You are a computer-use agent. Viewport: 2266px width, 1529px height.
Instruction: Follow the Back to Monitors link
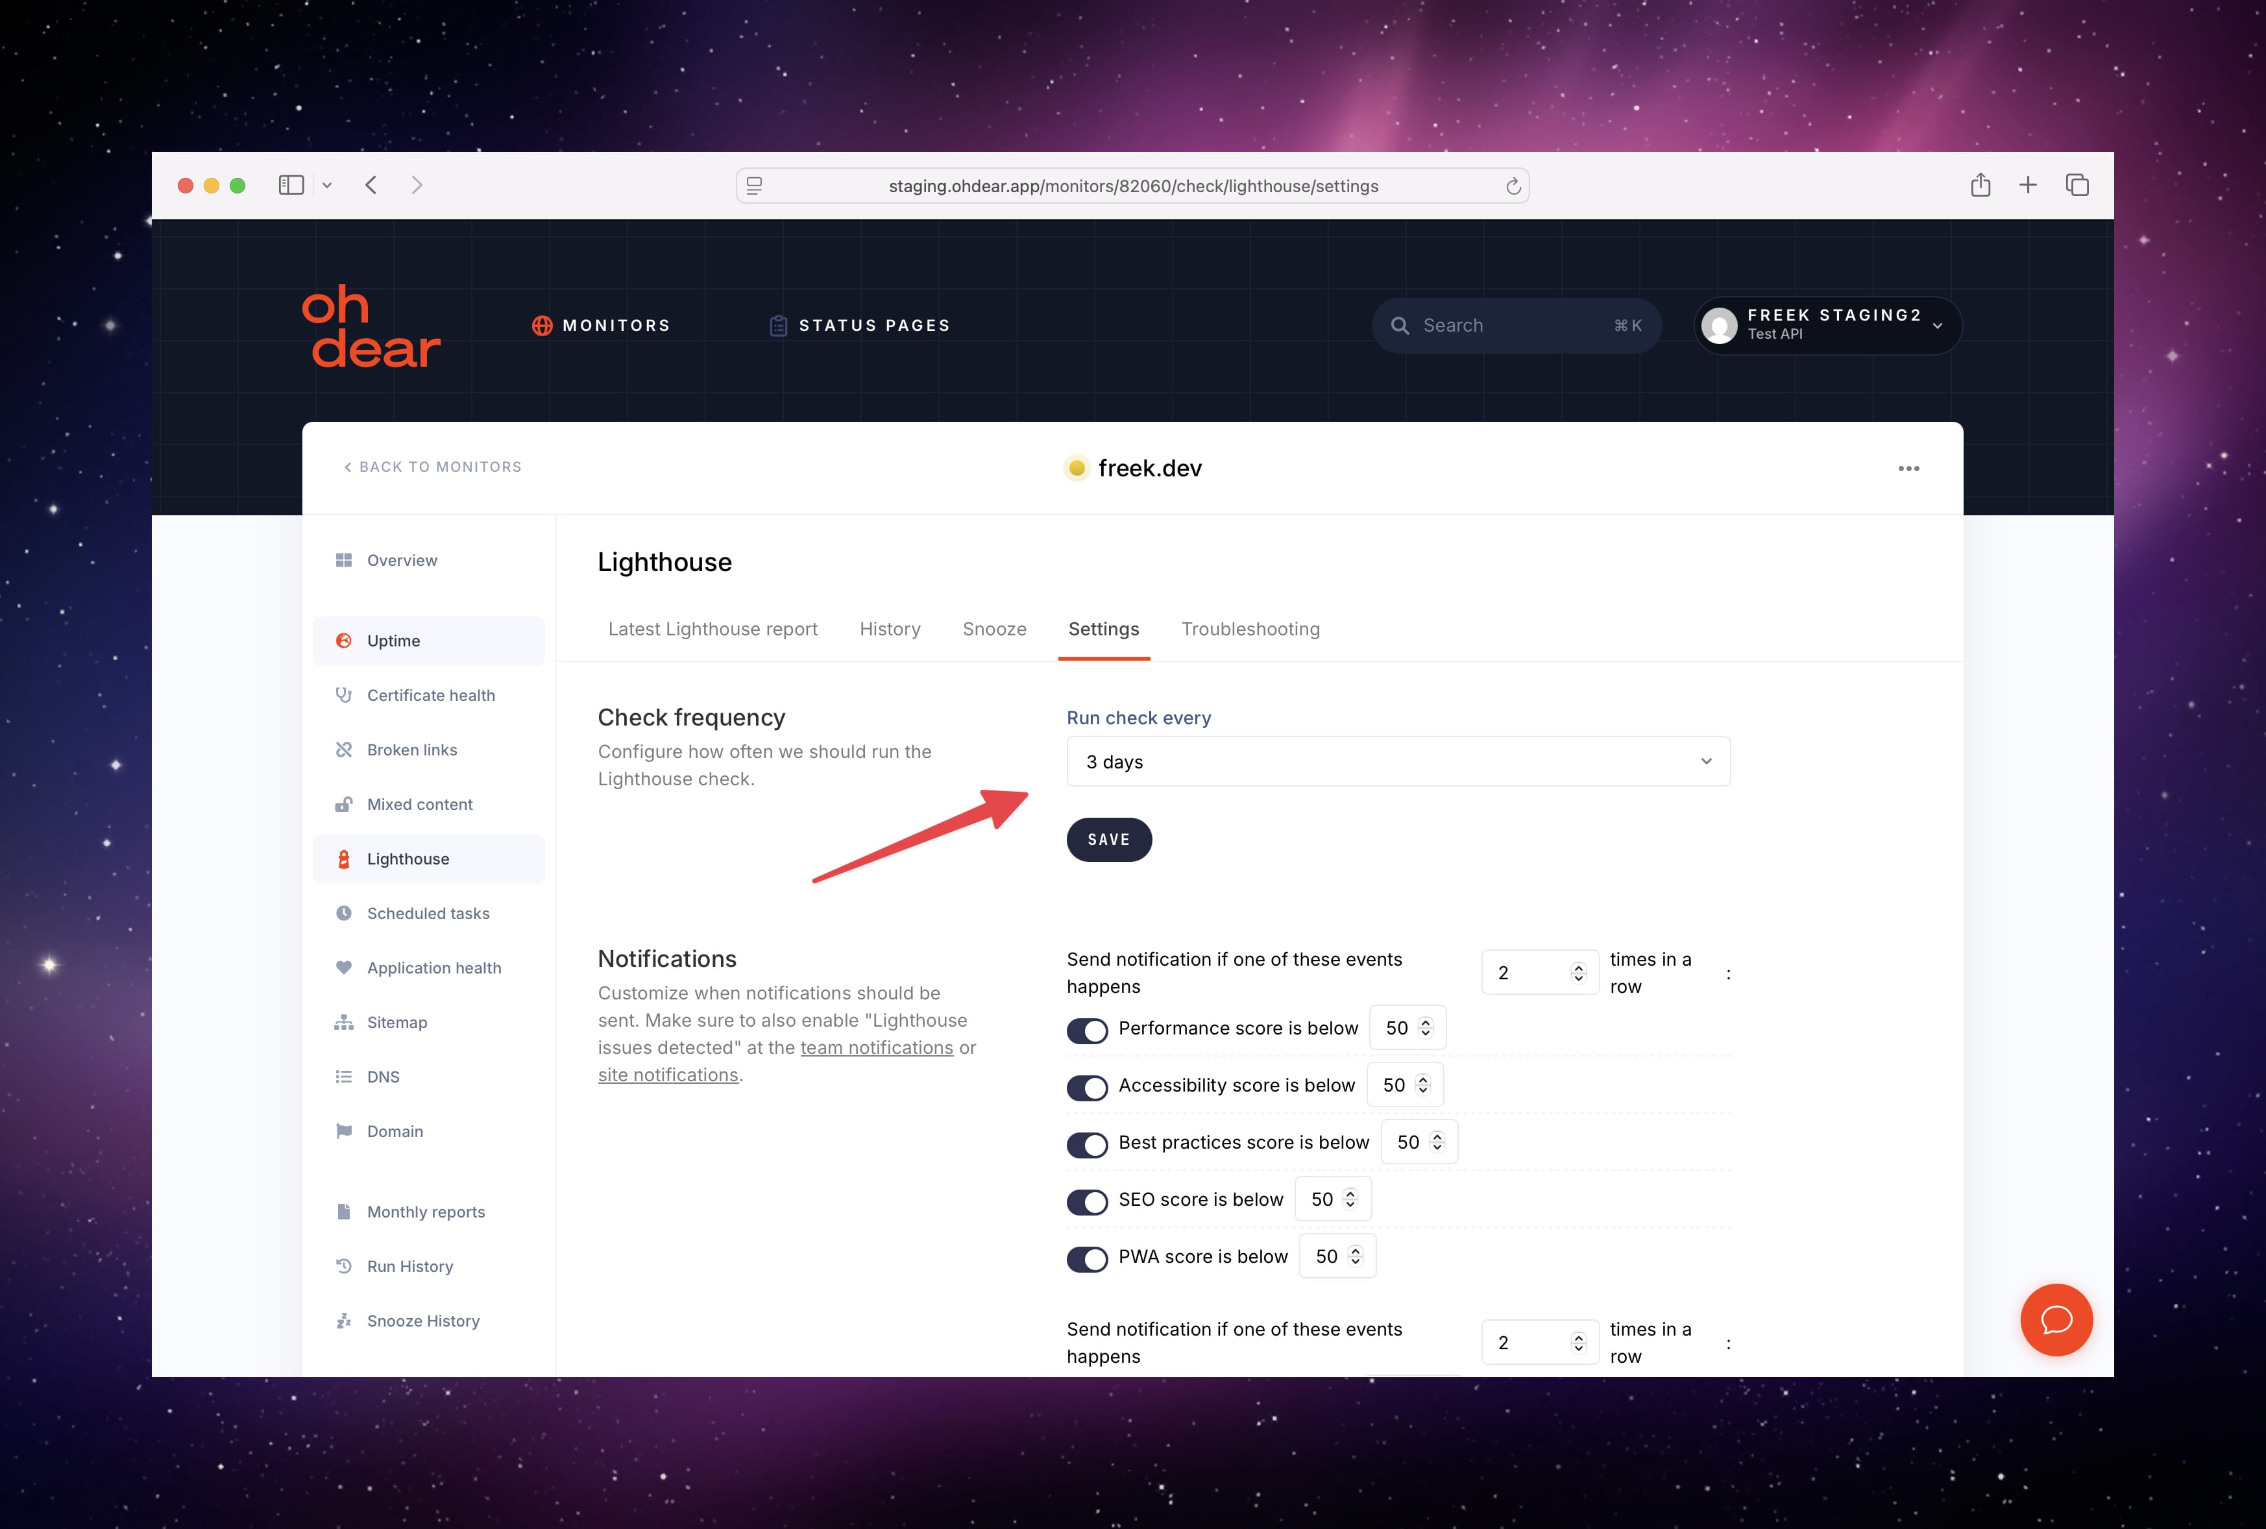pos(433,467)
